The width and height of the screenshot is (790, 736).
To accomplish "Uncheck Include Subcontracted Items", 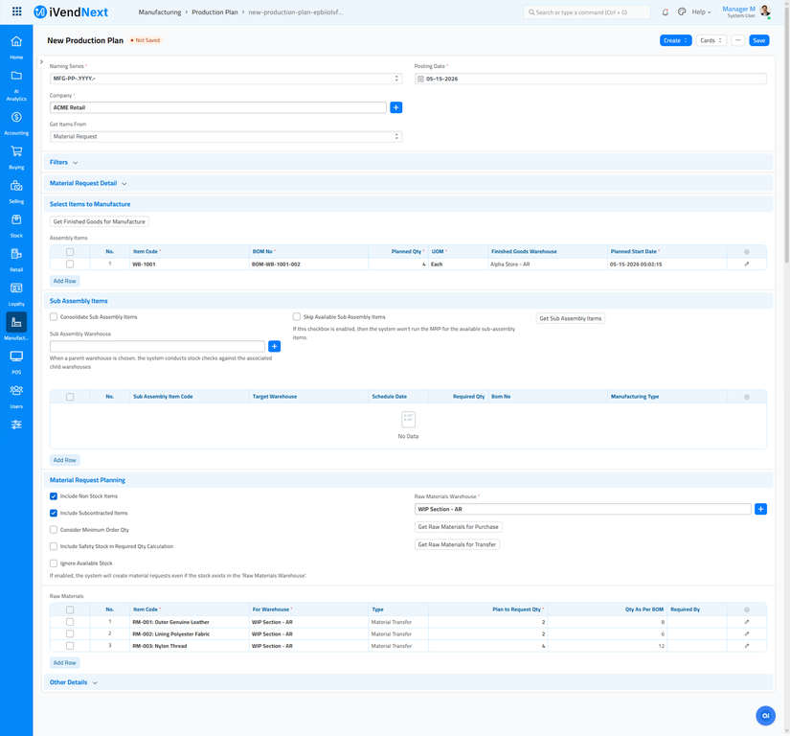I will [x=54, y=513].
